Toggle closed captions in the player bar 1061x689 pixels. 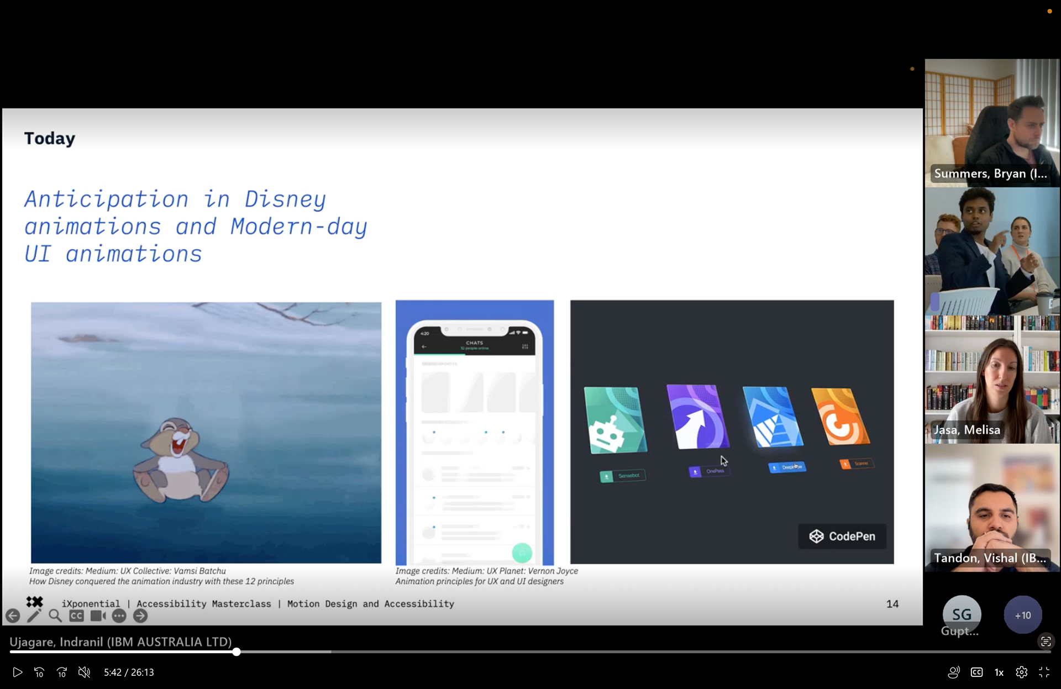[x=976, y=672]
